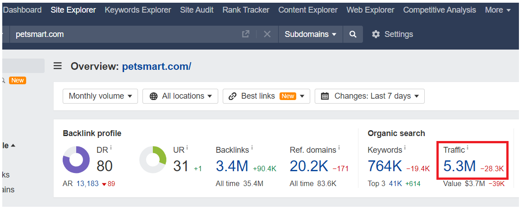Open the 764K keywords value
Viewport: 523px width, 214px height.
click(385, 166)
